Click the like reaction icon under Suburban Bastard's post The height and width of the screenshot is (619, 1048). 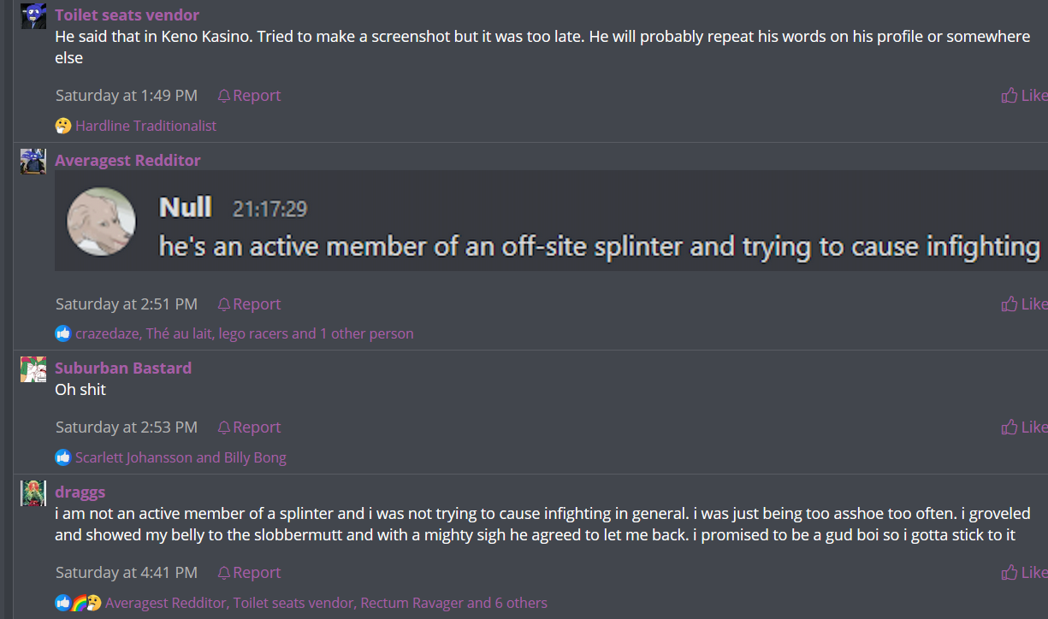tap(63, 457)
